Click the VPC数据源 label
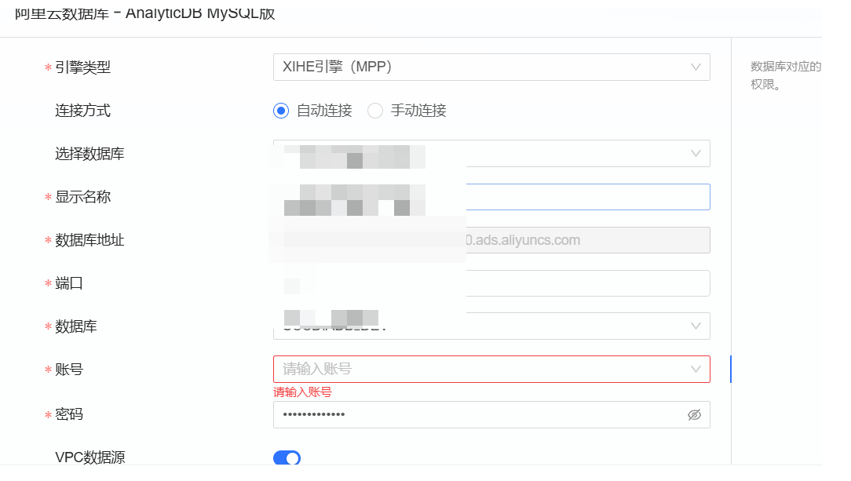Screen dimensions: 851x481 (x=89, y=457)
